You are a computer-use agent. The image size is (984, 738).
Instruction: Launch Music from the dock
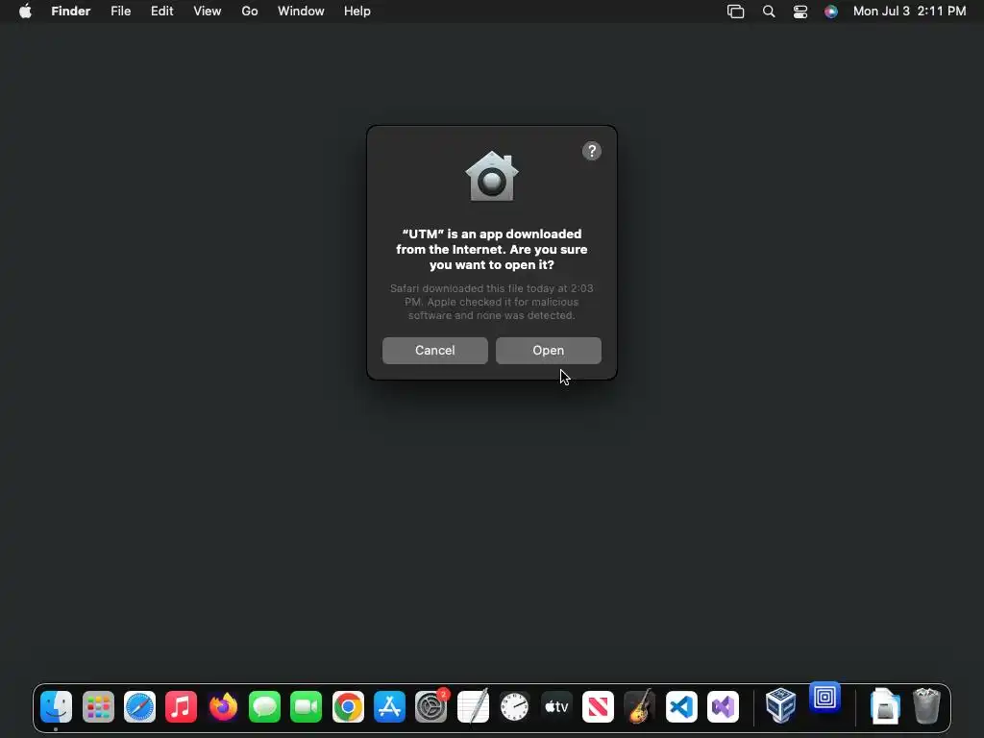pyautogui.click(x=181, y=706)
